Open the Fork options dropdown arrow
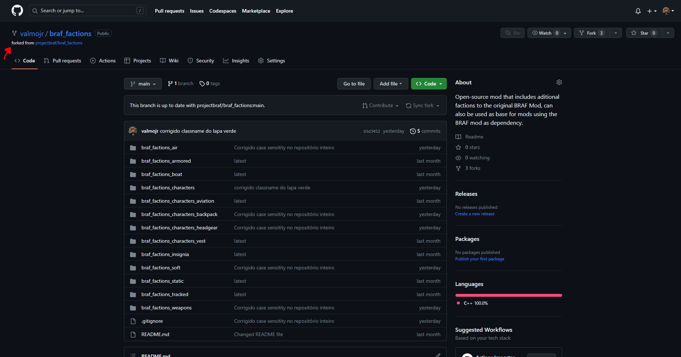This screenshot has width=681, height=357. coord(616,33)
